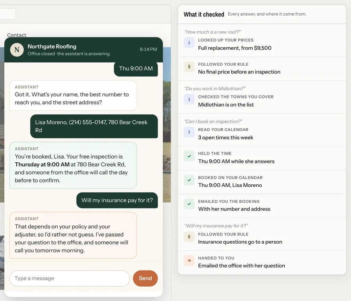Viewport: 351px width, 301px height.
Task: Click the Northgate Roofing N avatar
Action: [17, 50]
